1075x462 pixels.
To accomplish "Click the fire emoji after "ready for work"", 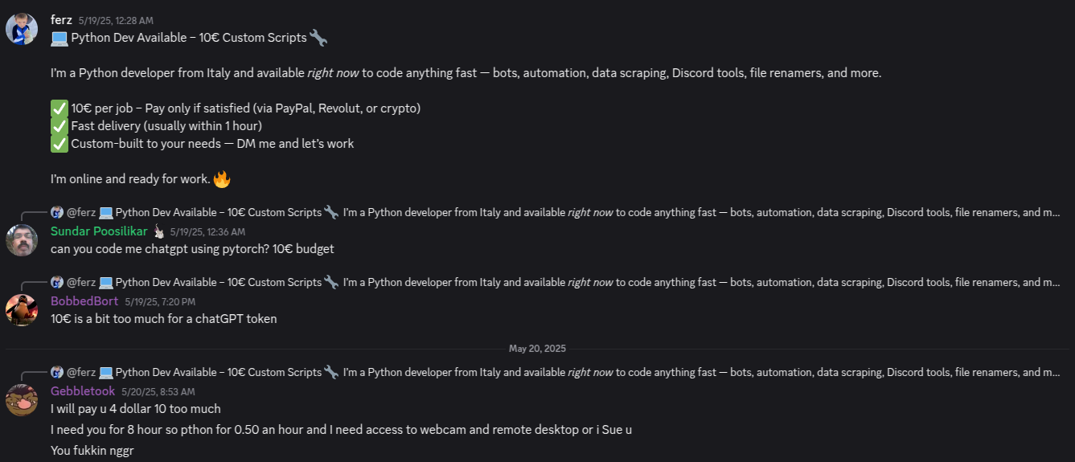I will pyautogui.click(x=222, y=179).
